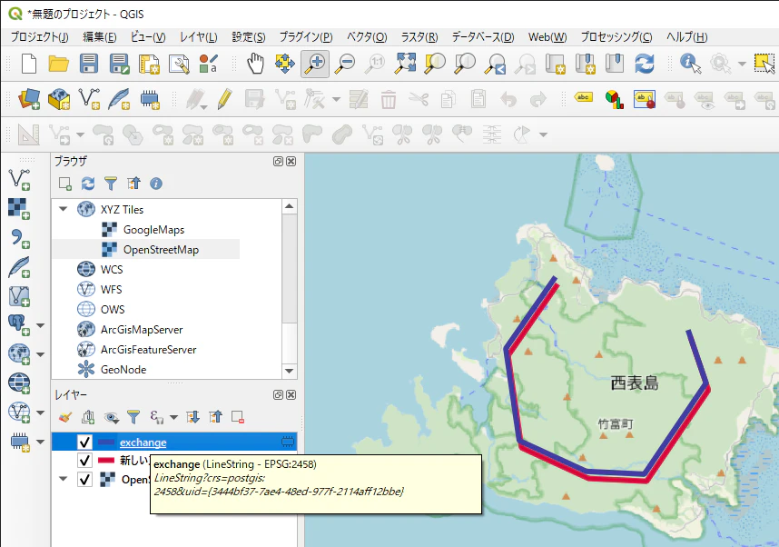Image resolution: width=779 pixels, height=547 pixels.
Task: Select the WFS entry in Browser
Action: pyautogui.click(x=112, y=290)
